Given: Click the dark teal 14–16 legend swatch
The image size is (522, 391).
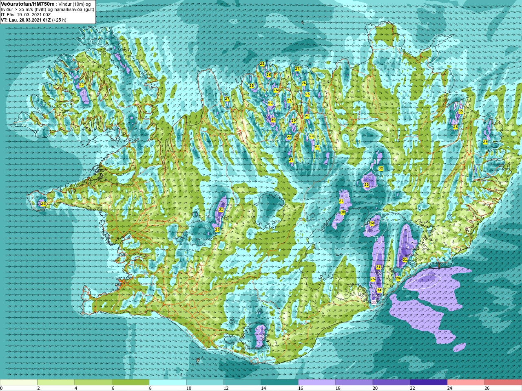Looking at the screenshot, I should click(x=279, y=382).
